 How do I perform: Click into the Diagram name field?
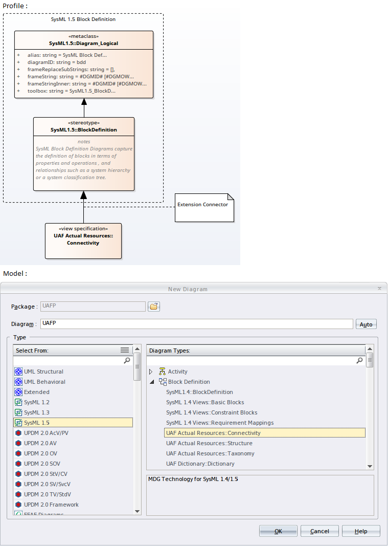(x=196, y=324)
